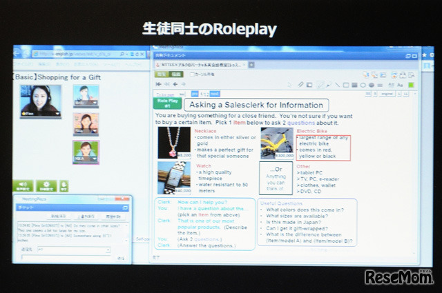
Task: Select the highlighter marker tool
Action: coord(329,85)
